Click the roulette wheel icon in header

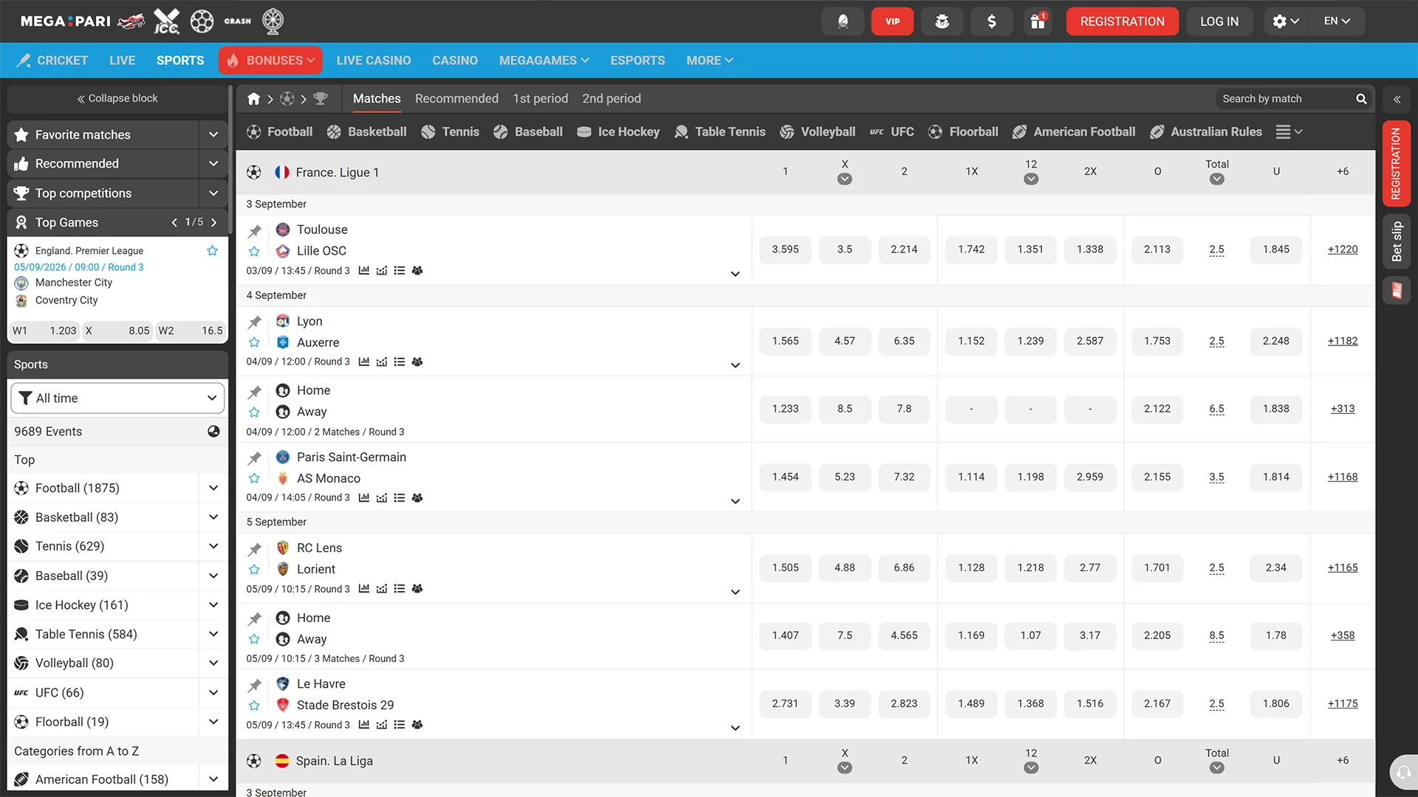(273, 21)
